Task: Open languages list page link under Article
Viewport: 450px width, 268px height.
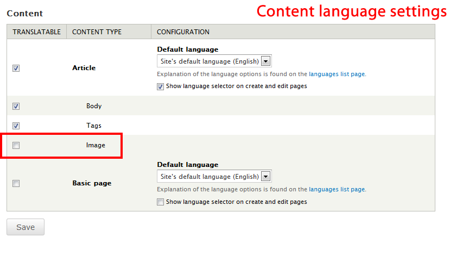Action: click(x=337, y=74)
